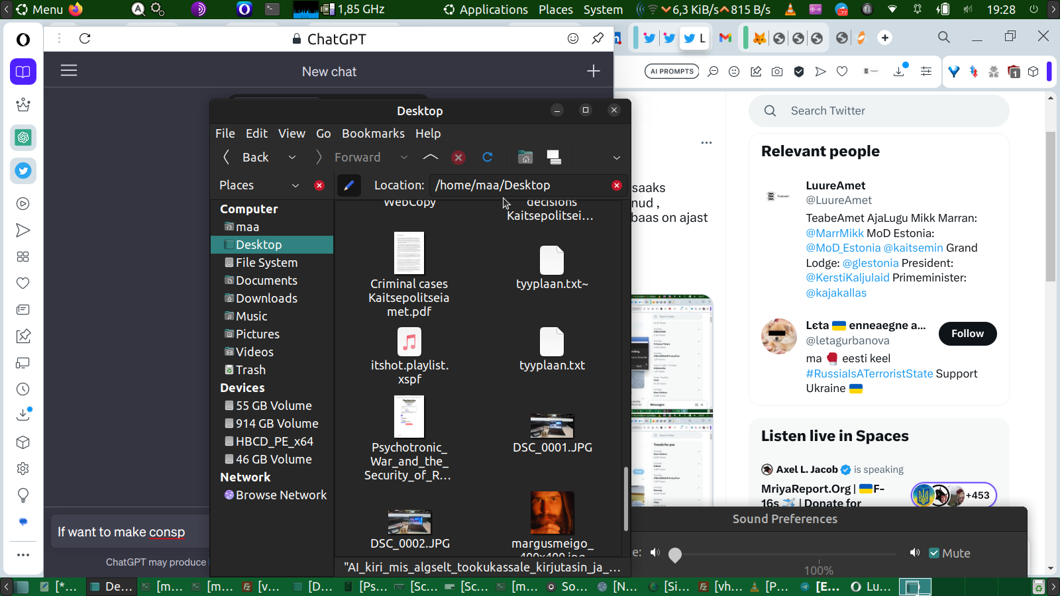The image size is (1060, 596).
Task: Open a new Opera tab
Action: (x=885, y=38)
